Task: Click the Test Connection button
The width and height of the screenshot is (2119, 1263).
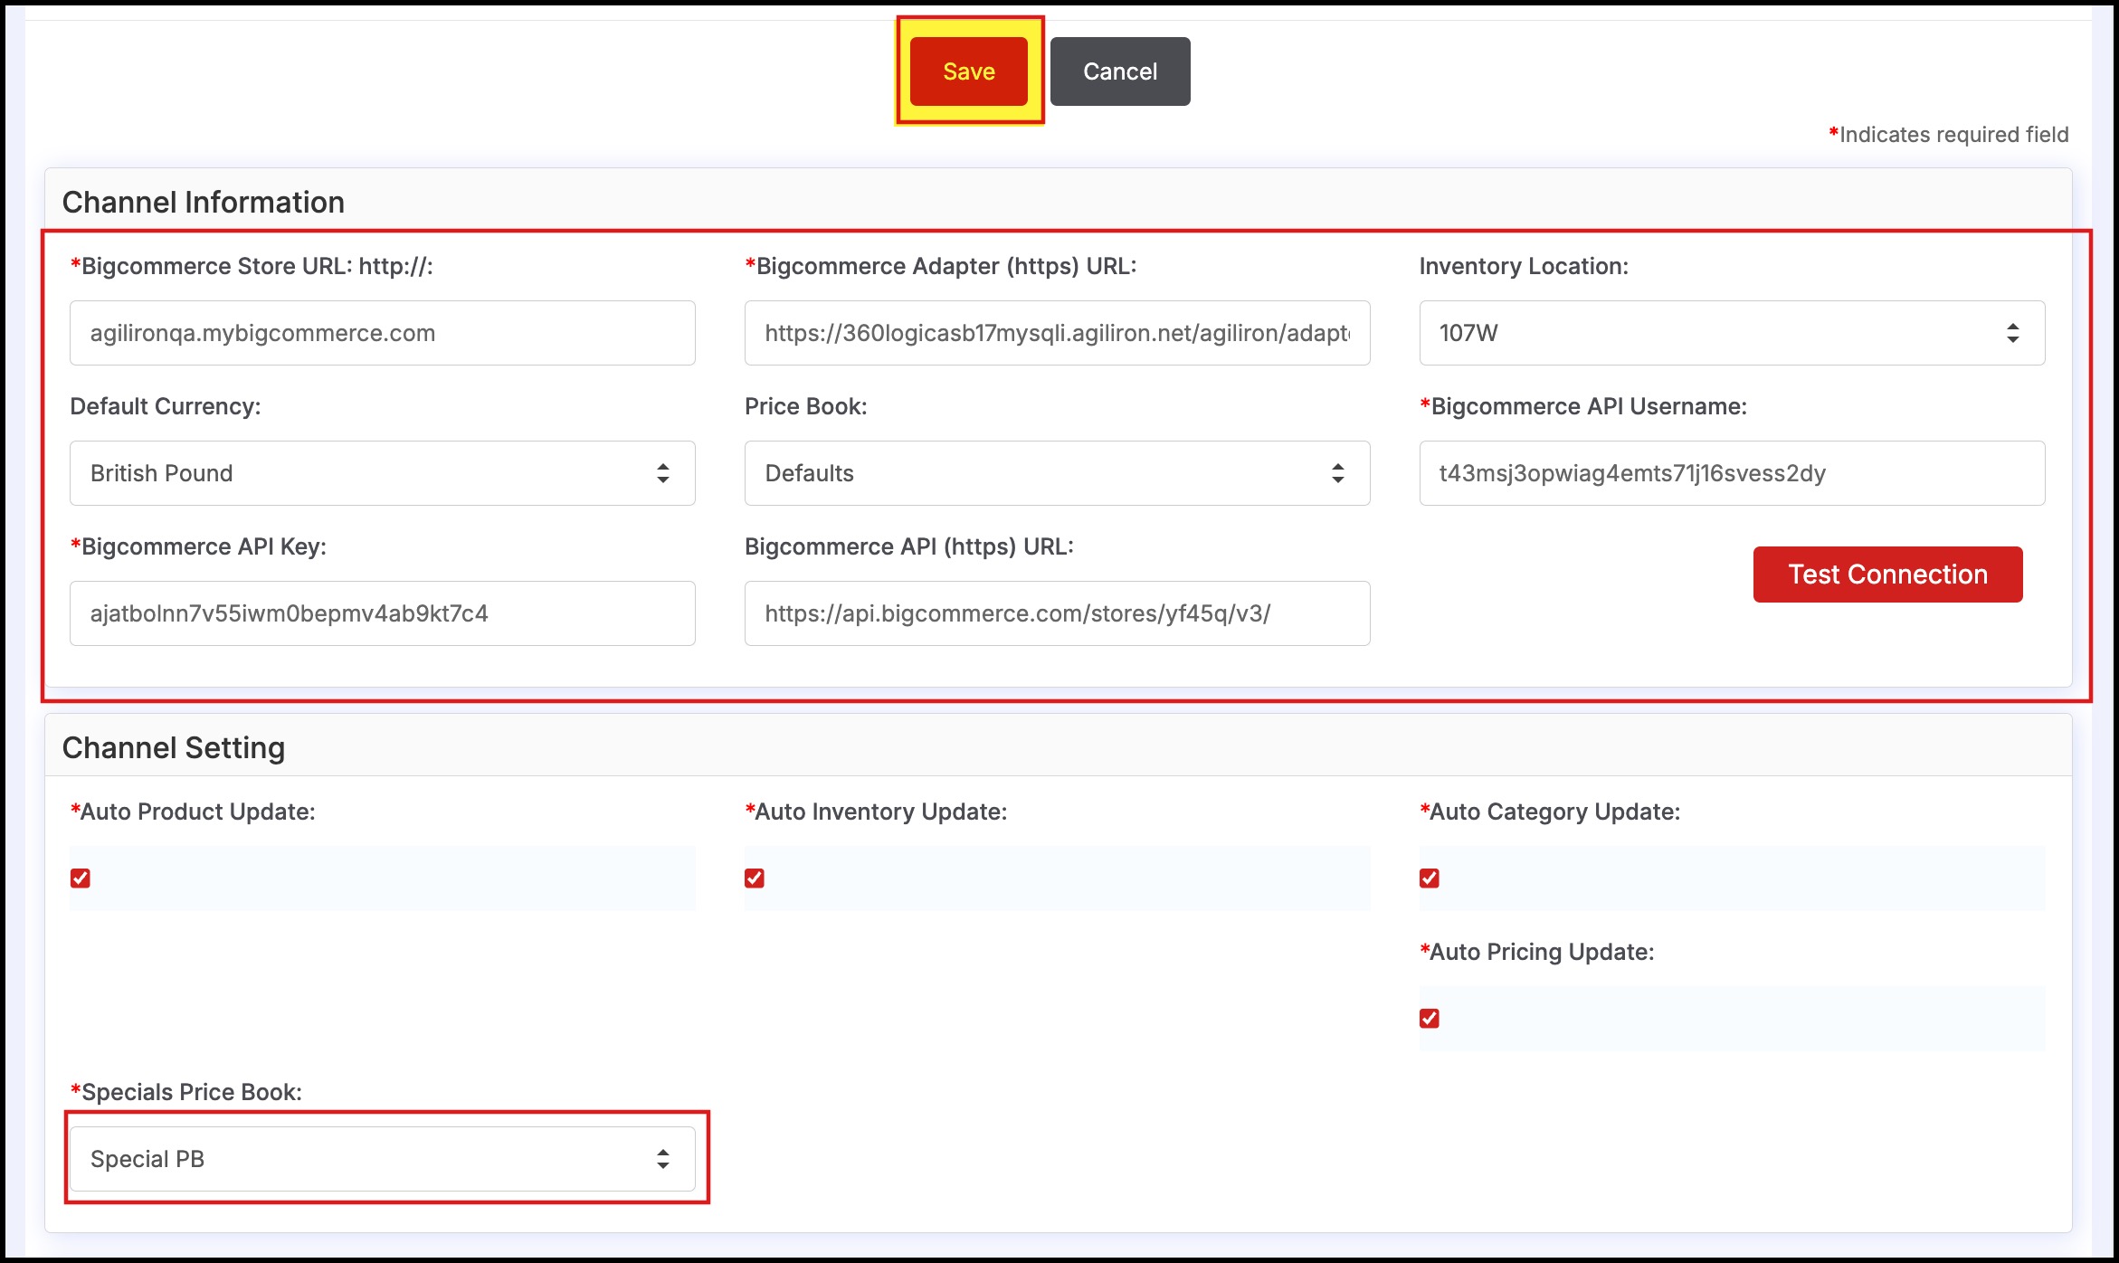Action: pyautogui.click(x=1887, y=575)
